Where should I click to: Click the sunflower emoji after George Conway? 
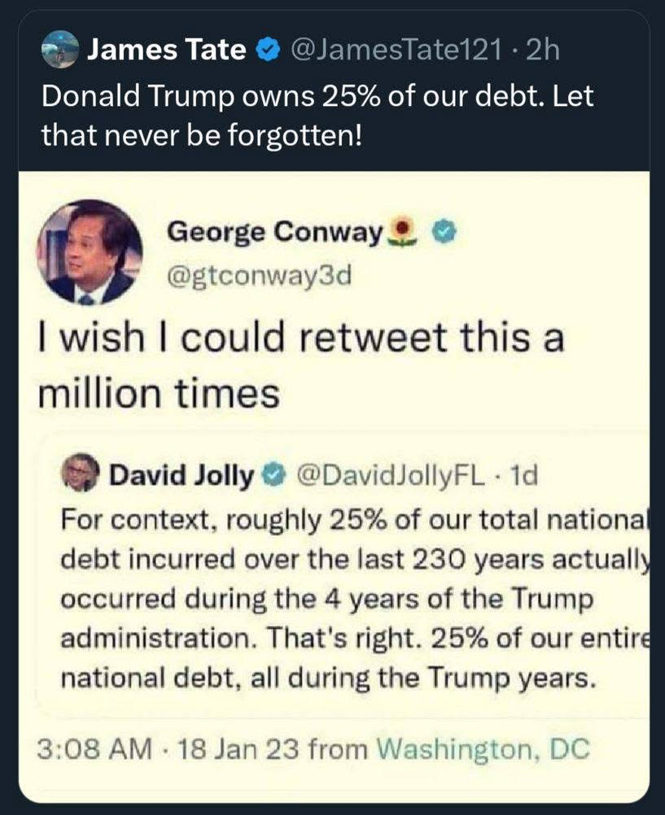click(x=400, y=233)
